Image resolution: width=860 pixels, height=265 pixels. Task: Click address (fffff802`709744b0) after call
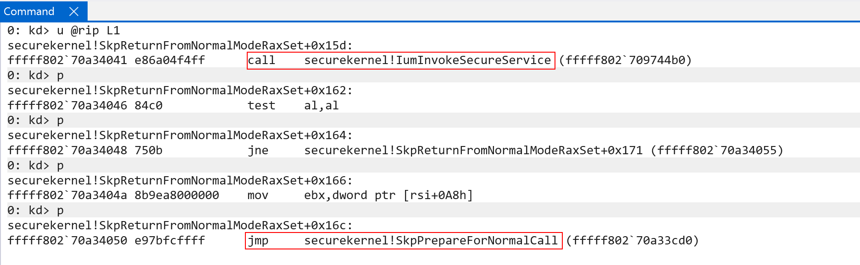pos(625,60)
